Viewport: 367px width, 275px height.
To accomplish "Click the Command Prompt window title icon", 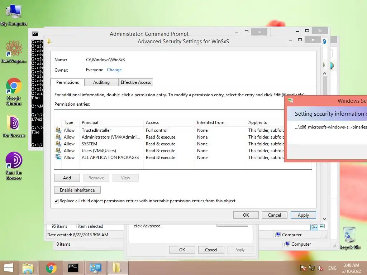I will (x=35, y=34).
